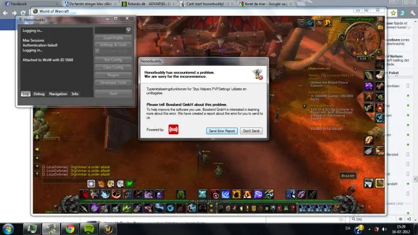
Task: Bookmark page with Chrome star icon
Action: (393, 13)
